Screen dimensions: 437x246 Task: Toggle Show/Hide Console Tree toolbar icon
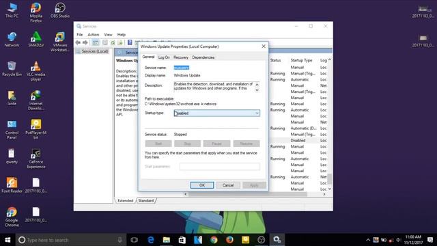click(x=96, y=42)
